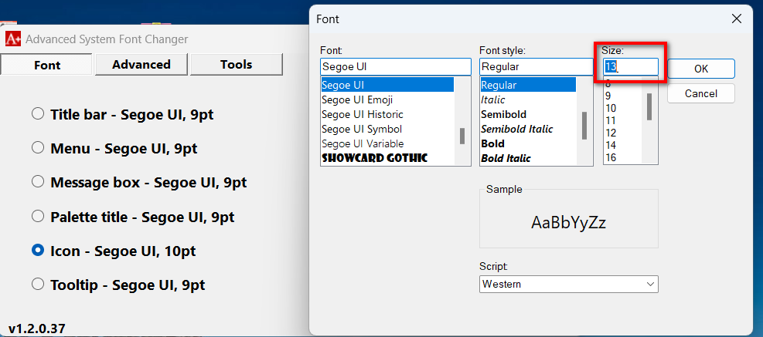This screenshot has height=337, width=763.
Task: Click the size list scrollbar thumb
Action: (649, 106)
